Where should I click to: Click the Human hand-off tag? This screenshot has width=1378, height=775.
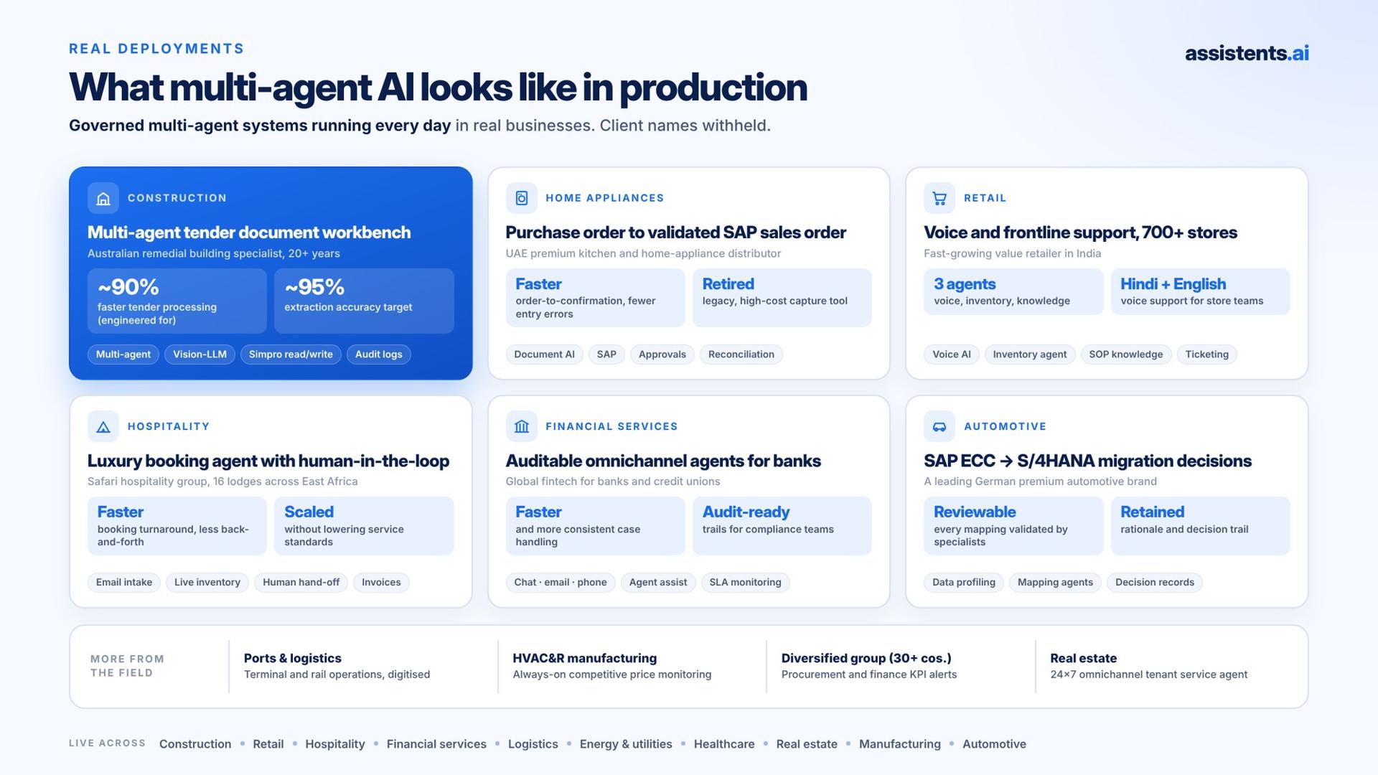[301, 583]
